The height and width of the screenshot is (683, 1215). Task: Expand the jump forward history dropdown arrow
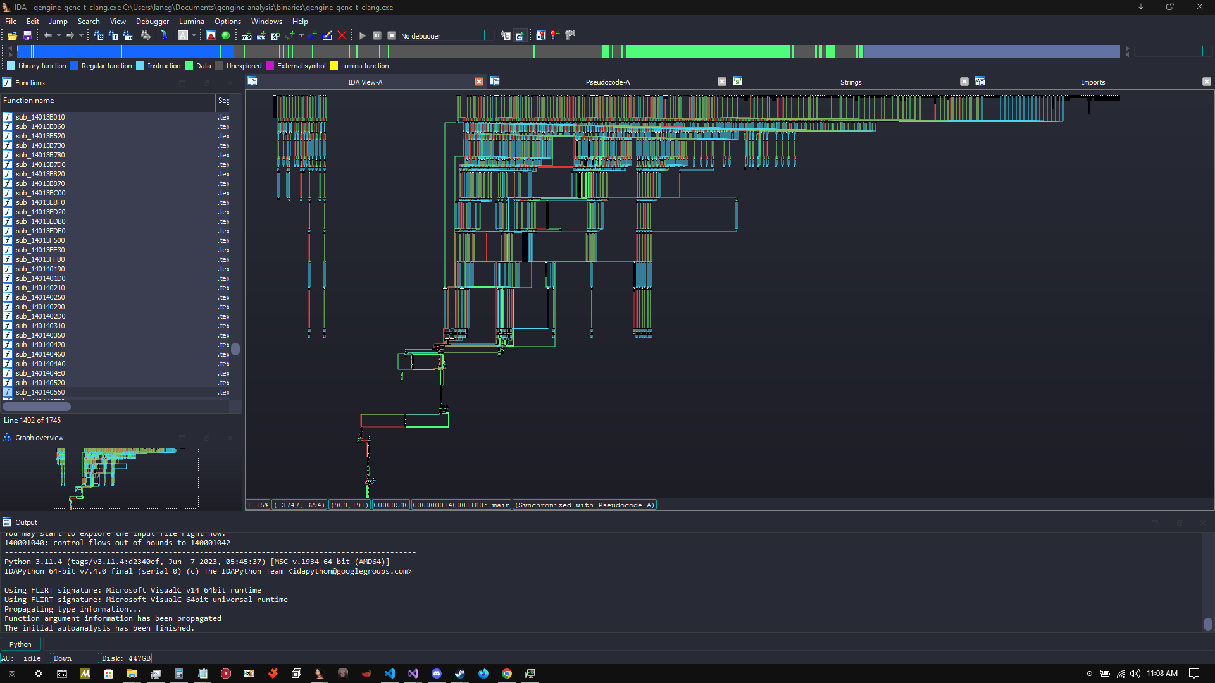[81, 35]
